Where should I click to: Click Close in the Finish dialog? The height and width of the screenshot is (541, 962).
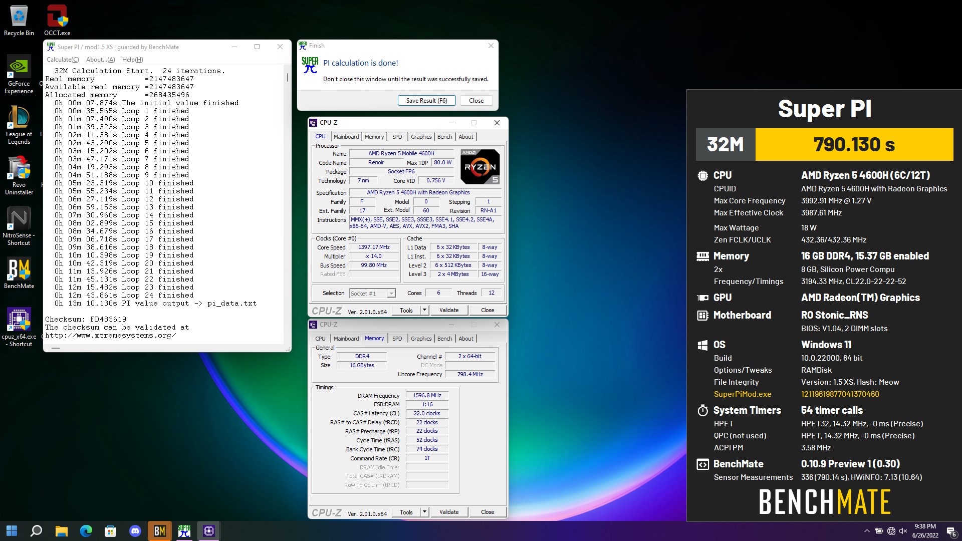(x=476, y=100)
